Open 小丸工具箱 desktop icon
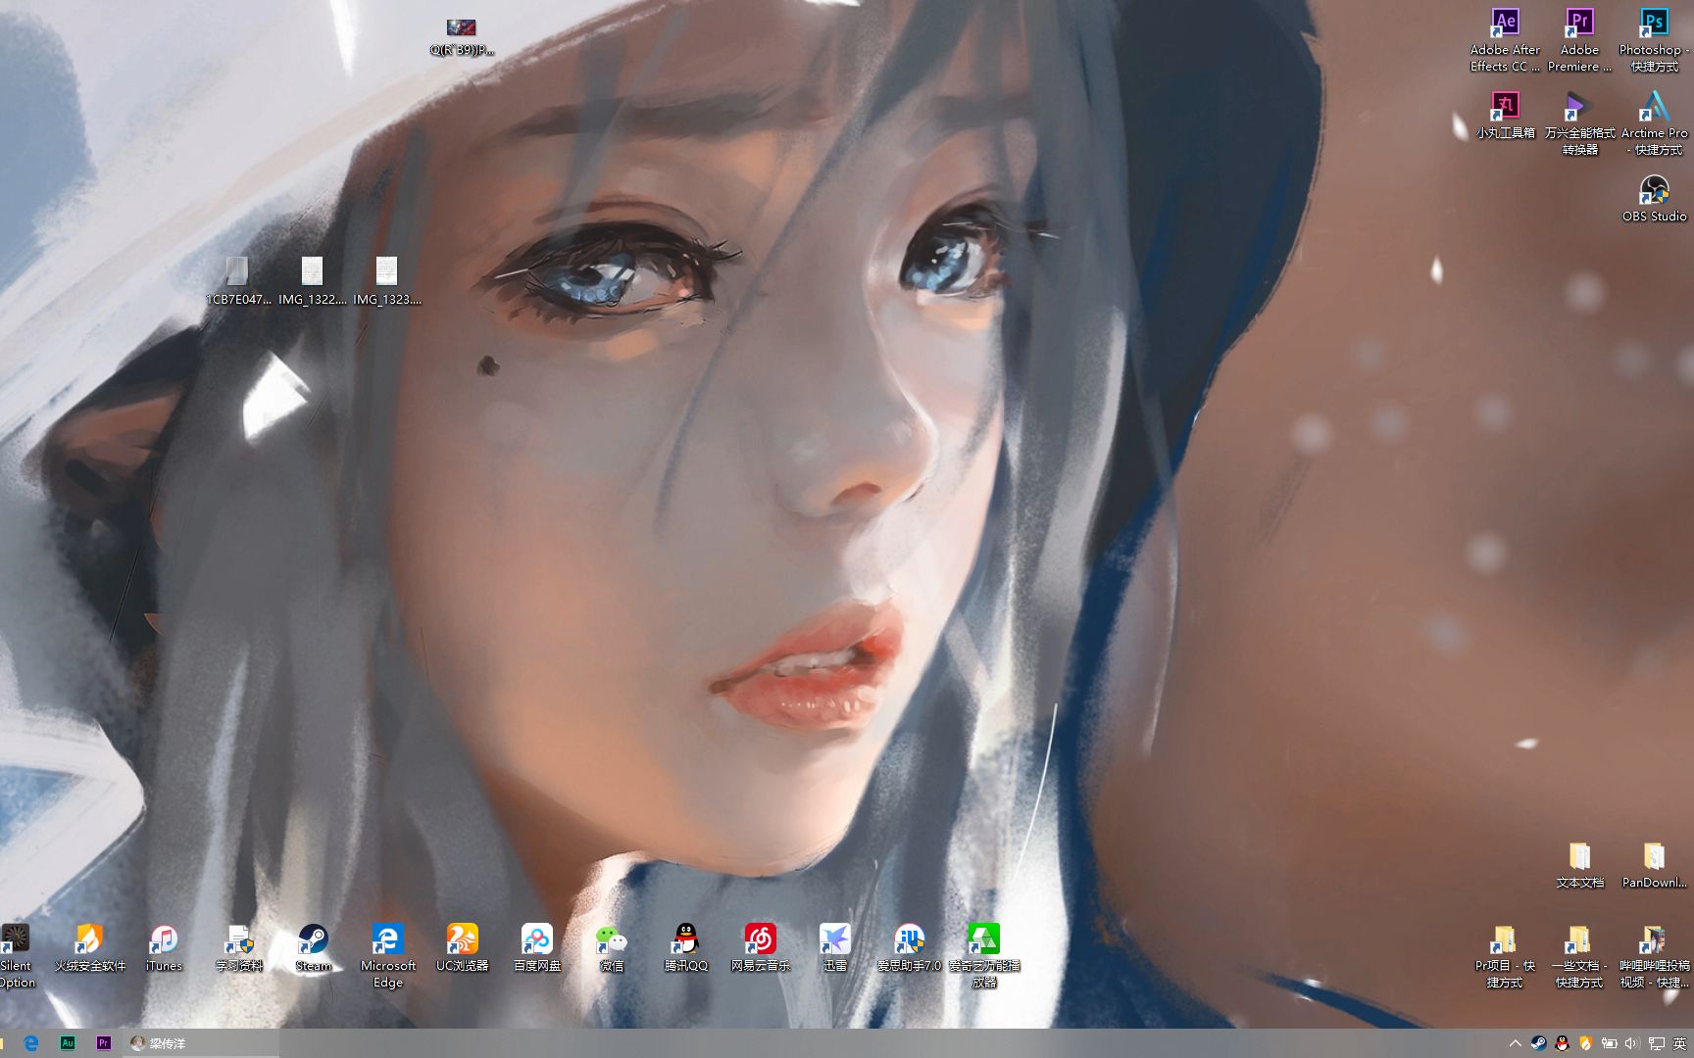This screenshot has width=1694, height=1058. (x=1505, y=116)
